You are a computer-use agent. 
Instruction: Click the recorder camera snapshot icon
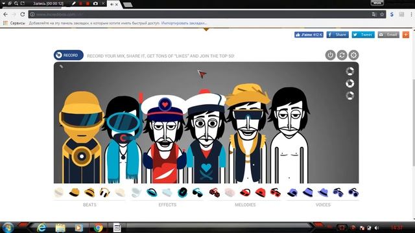(95, 4)
